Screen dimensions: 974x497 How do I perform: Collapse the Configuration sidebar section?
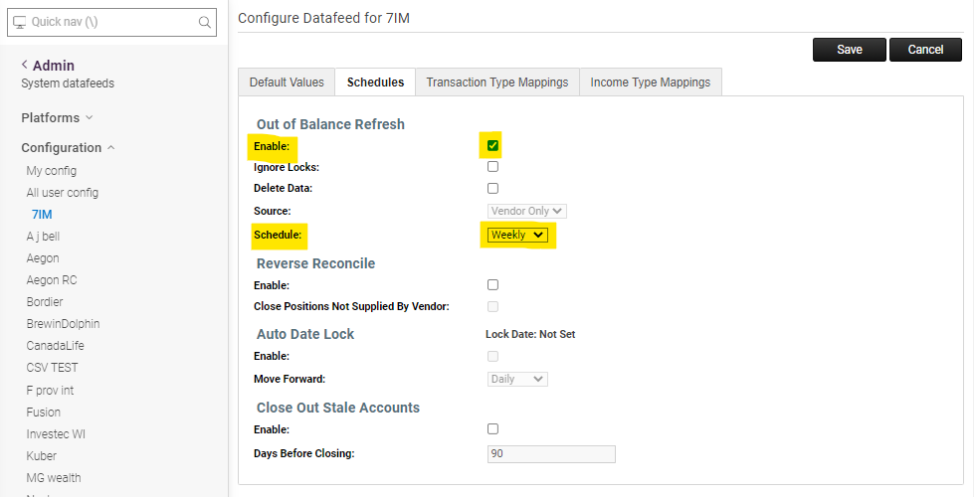[x=68, y=147]
